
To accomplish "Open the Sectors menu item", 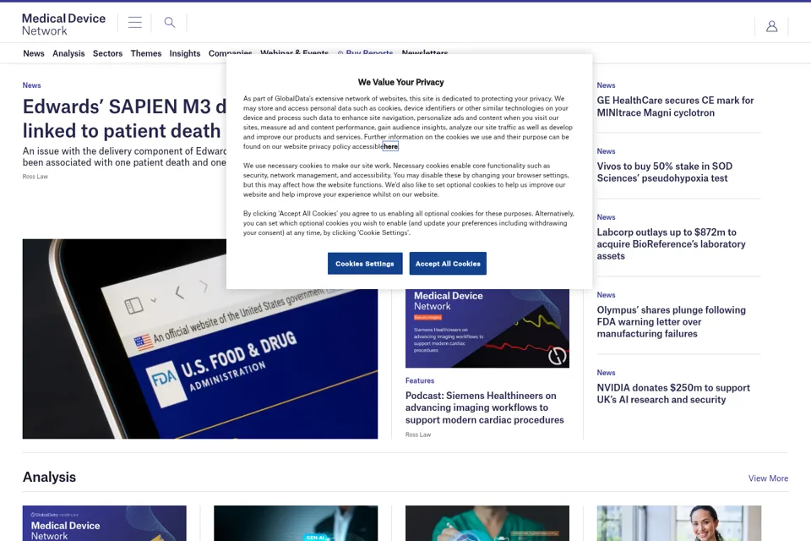I will (x=107, y=53).
